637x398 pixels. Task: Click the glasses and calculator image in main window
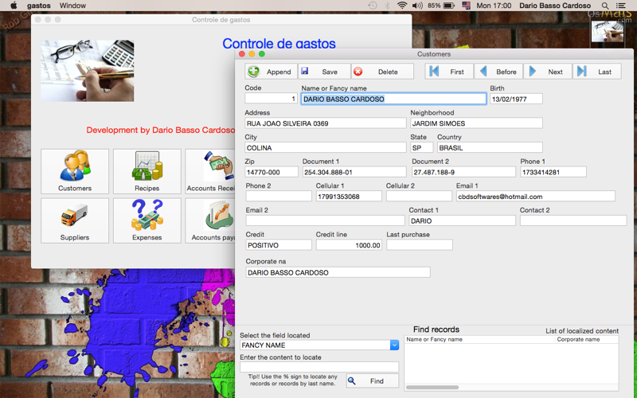coord(88,71)
